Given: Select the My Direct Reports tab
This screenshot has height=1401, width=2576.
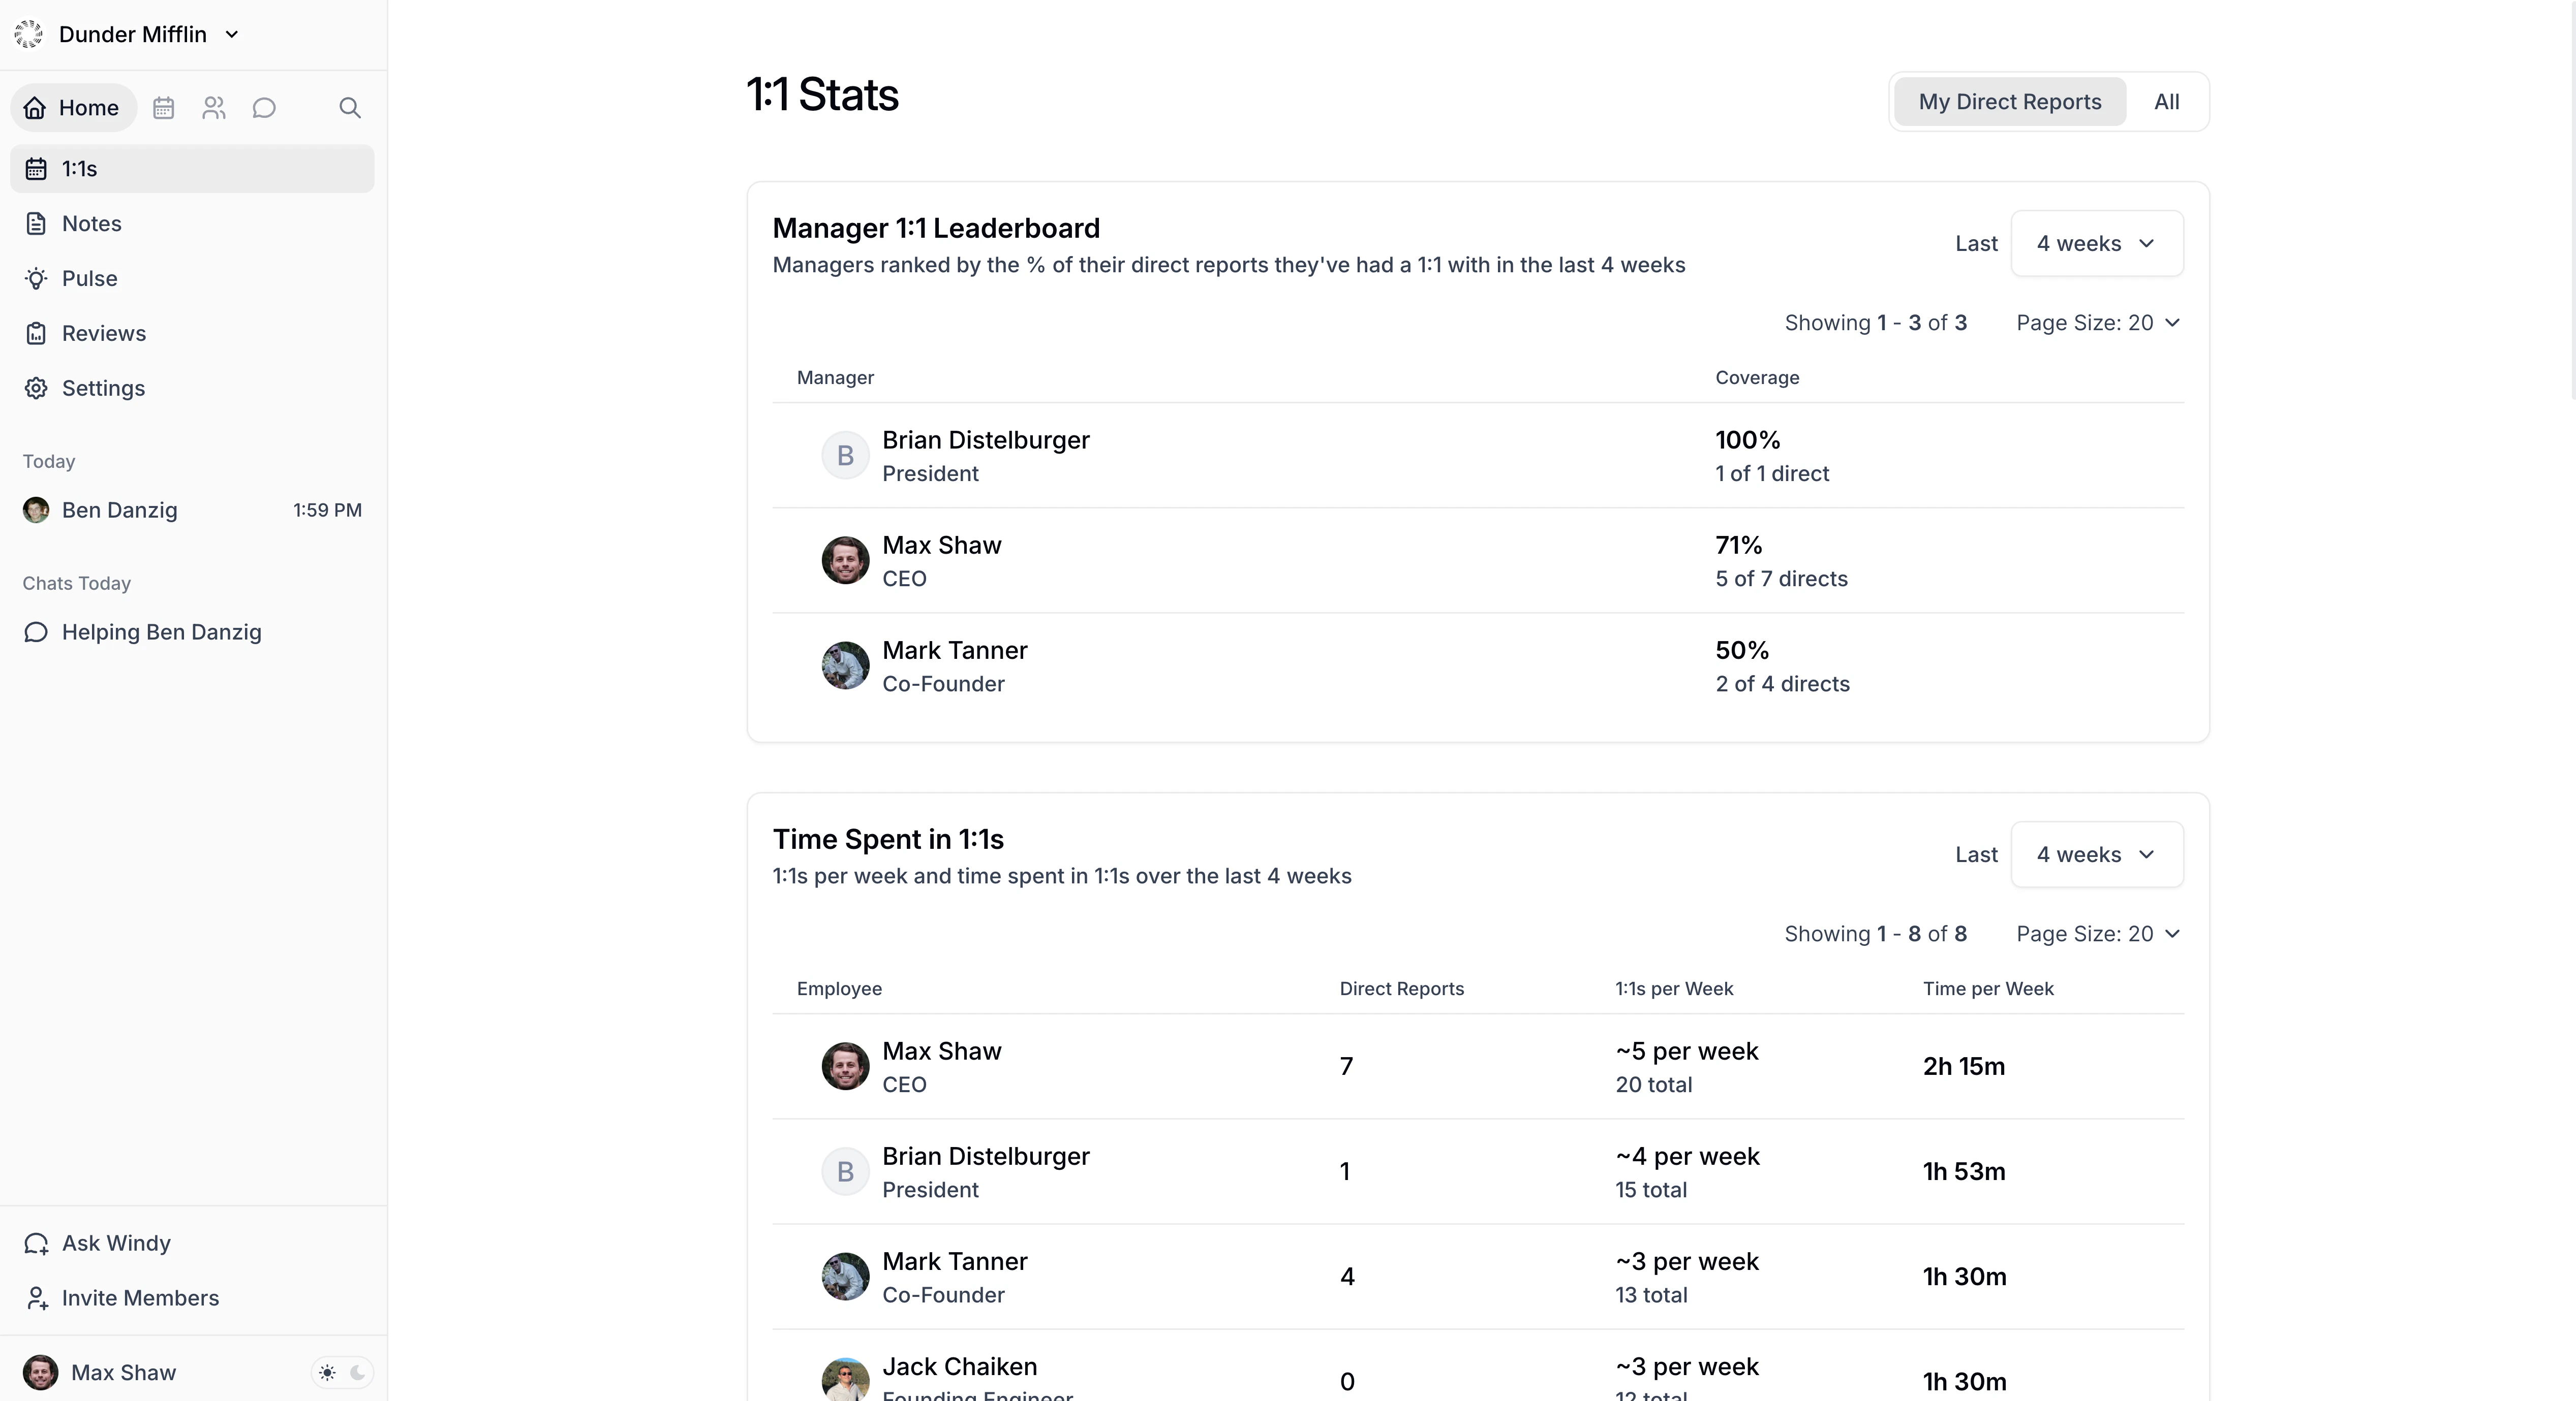Looking at the screenshot, I should pyautogui.click(x=2008, y=101).
